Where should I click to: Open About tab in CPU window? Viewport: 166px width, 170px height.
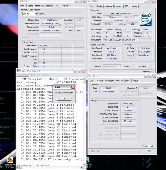point(135,6)
